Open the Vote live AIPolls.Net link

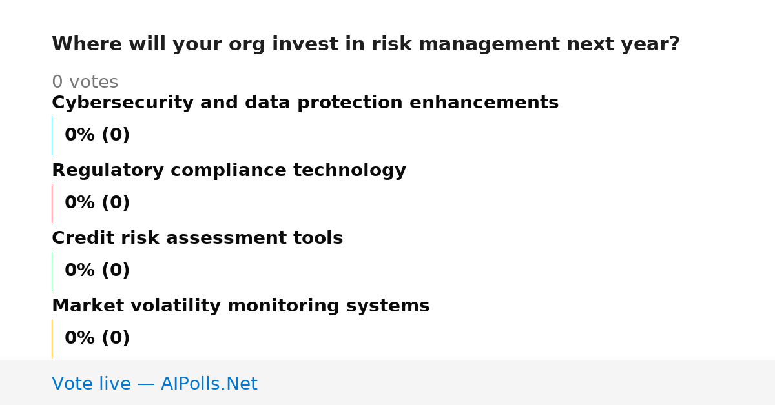pos(154,384)
